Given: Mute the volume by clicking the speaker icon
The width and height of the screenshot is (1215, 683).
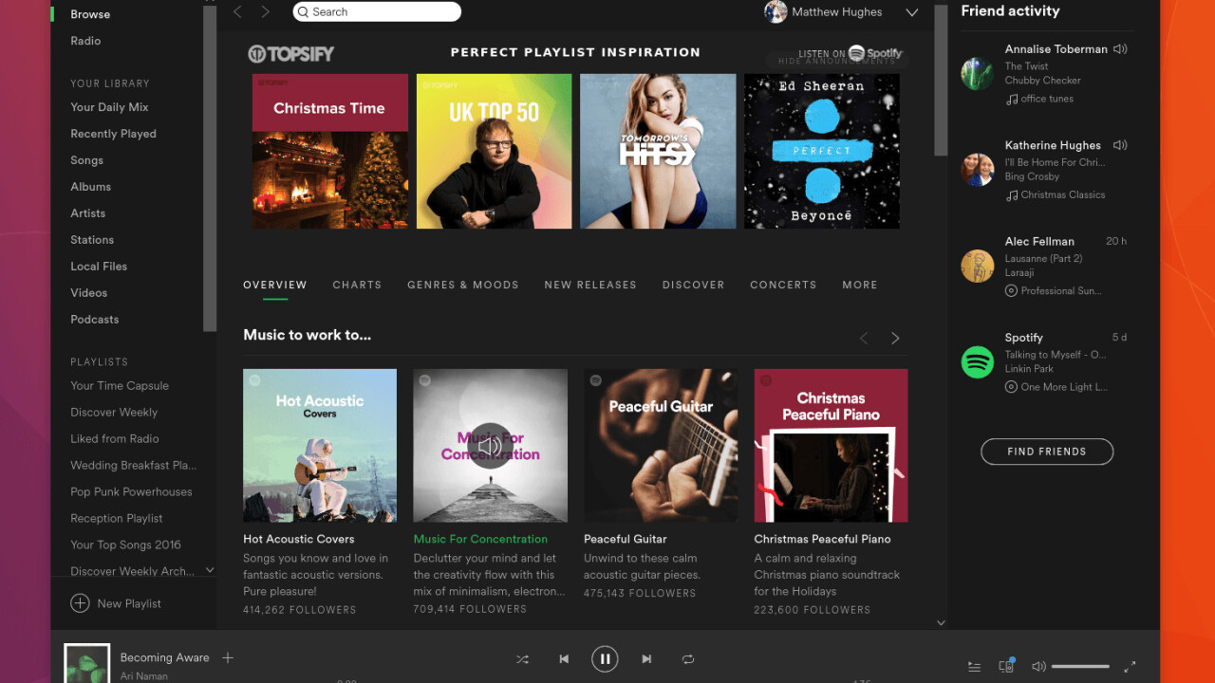Looking at the screenshot, I should (x=1038, y=666).
